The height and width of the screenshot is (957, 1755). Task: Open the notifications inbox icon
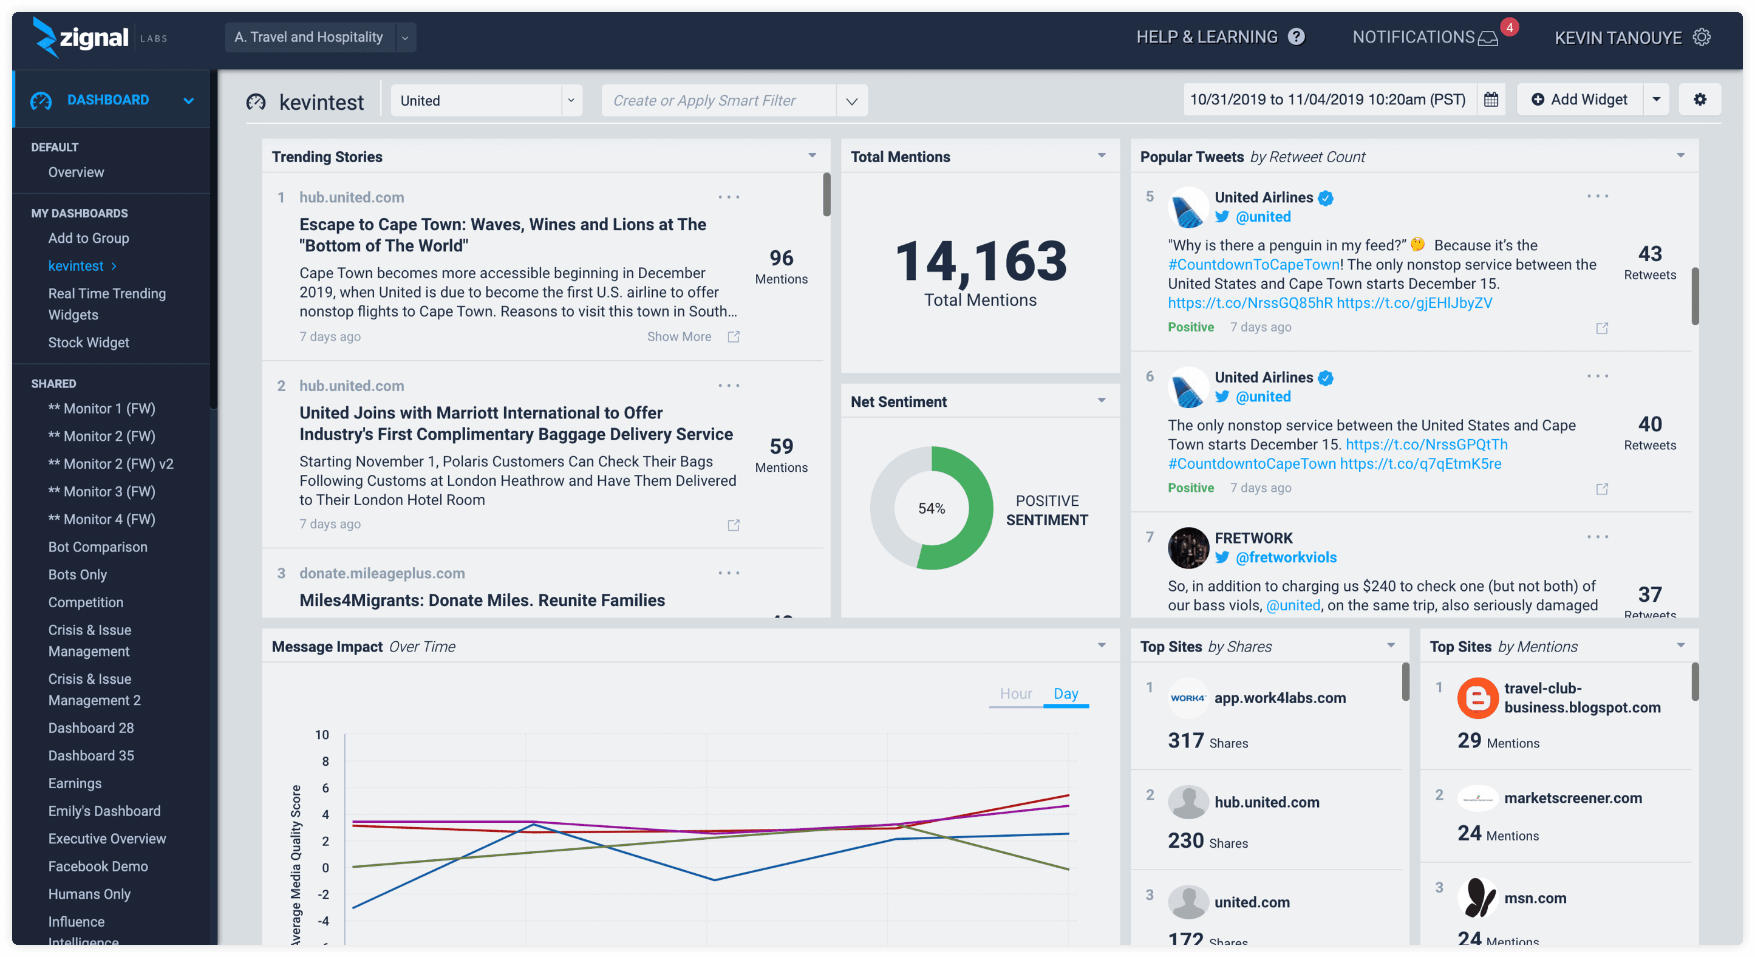click(1487, 38)
